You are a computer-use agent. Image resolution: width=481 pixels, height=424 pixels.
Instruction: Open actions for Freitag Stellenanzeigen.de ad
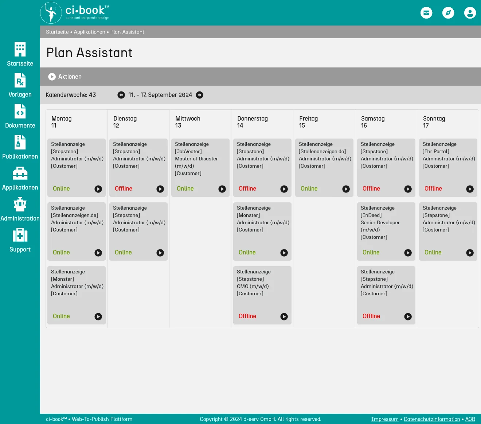pyautogui.click(x=346, y=189)
